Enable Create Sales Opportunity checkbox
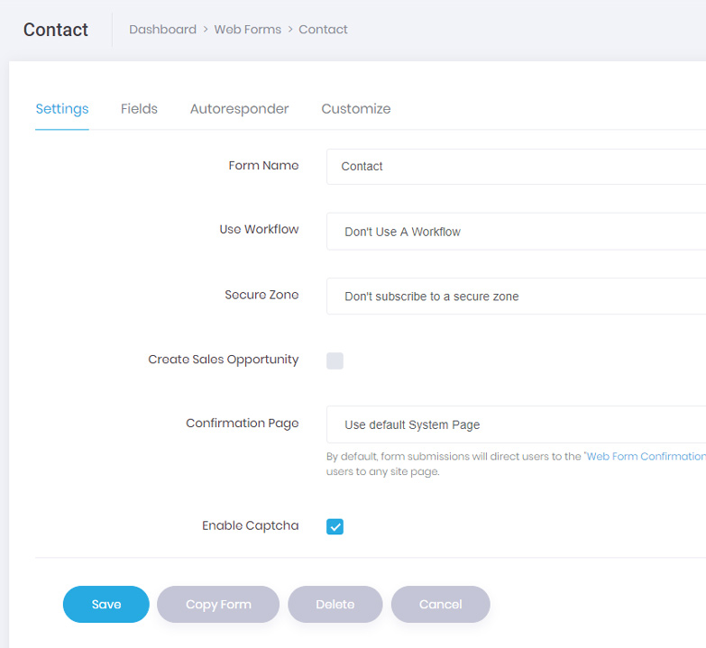 pos(335,361)
